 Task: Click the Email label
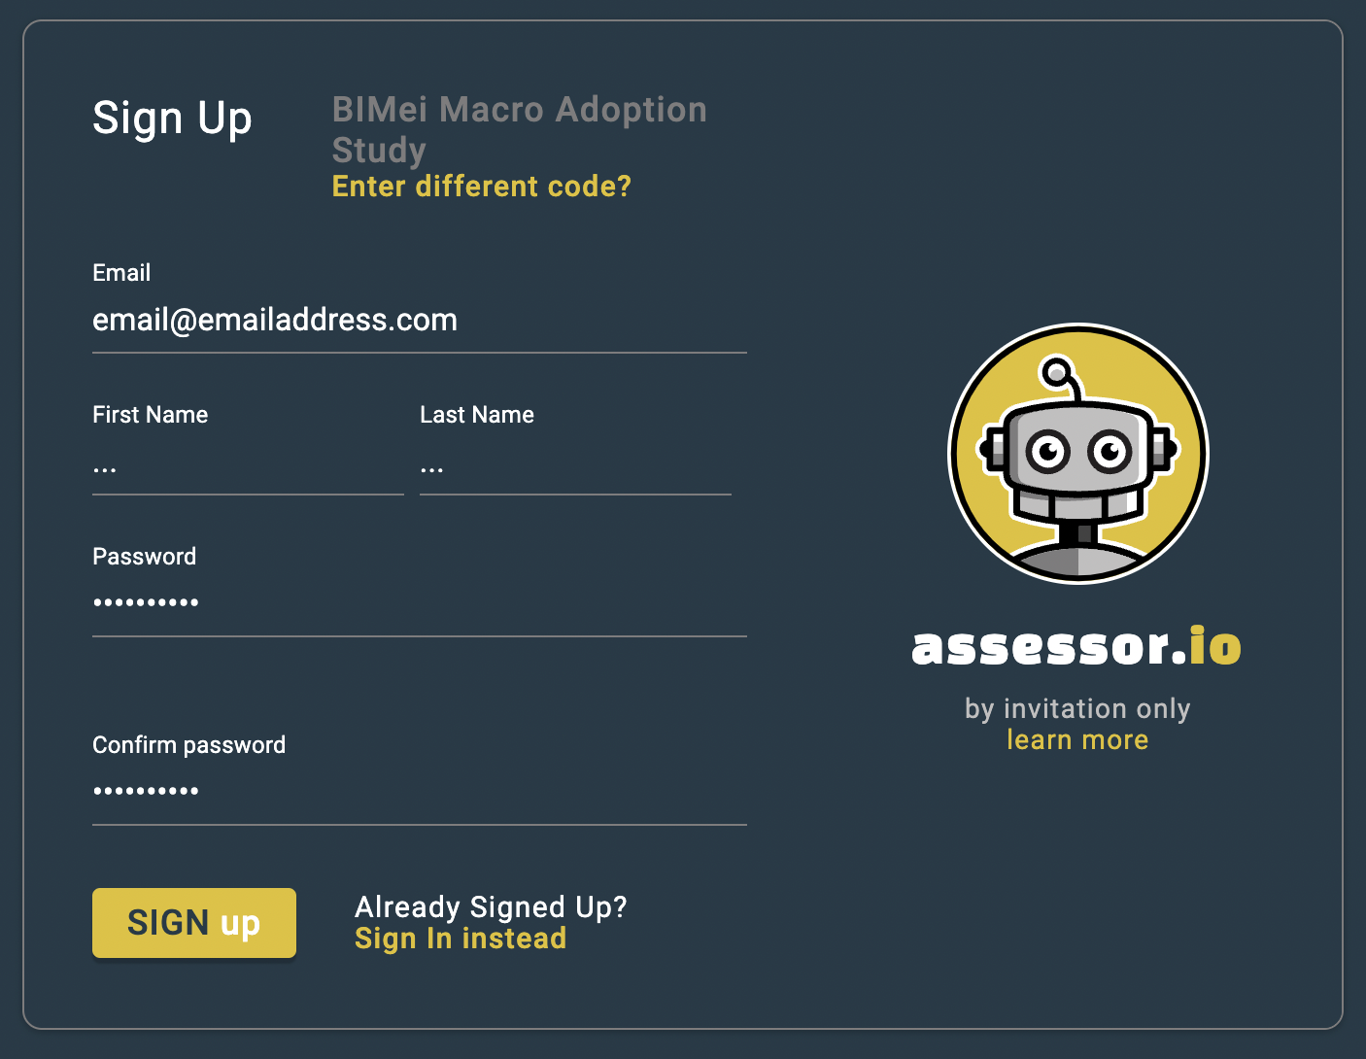pos(121,273)
